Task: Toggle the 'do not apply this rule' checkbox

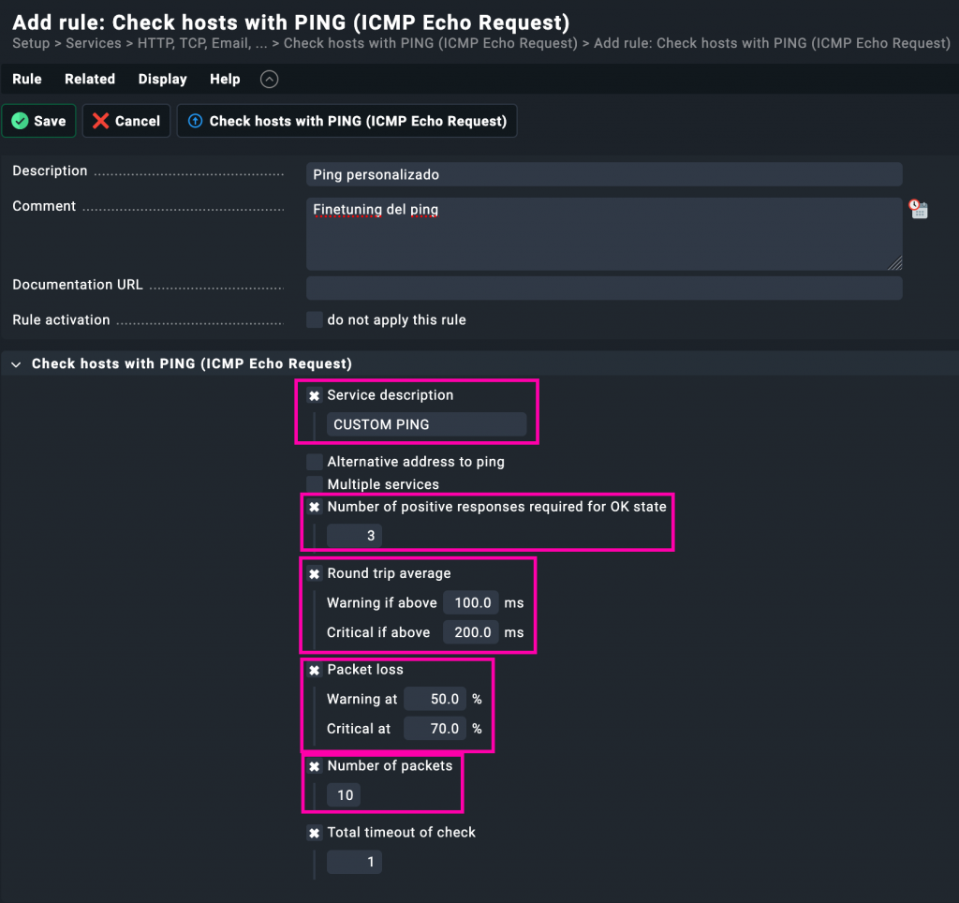Action: click(x=315, y=320)
